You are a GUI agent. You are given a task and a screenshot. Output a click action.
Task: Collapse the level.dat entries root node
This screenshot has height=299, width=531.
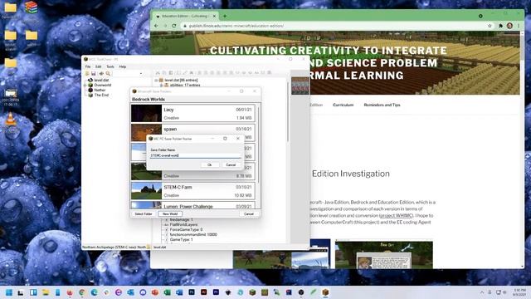pyautogui.click(x=156, y=81)
